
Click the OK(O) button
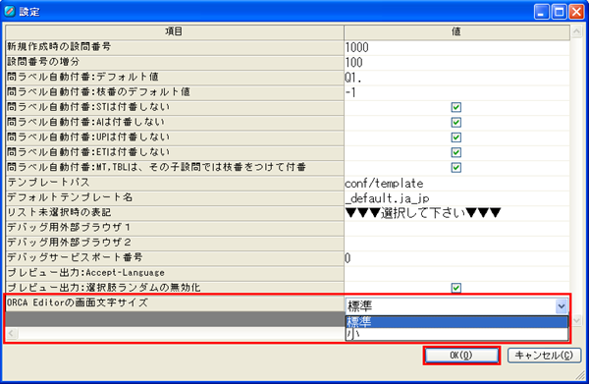(461, 356)
